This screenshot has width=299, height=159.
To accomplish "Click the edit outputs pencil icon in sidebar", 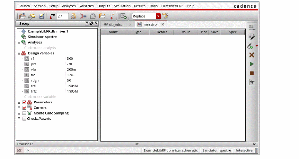I will 251,37.
